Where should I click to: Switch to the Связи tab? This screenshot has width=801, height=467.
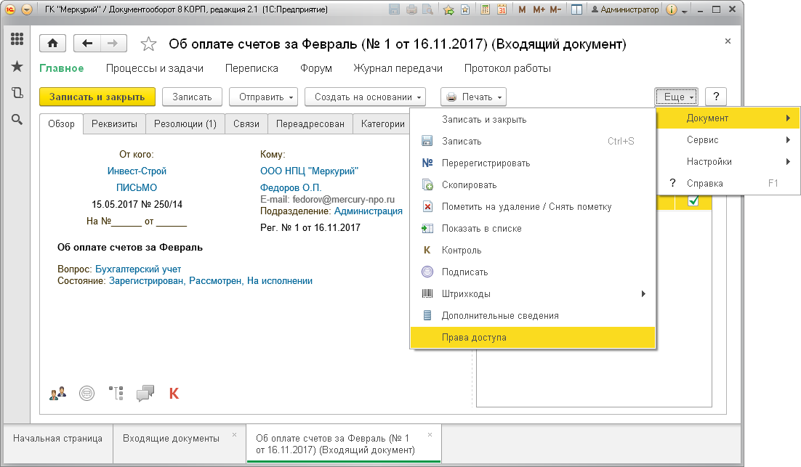tap(246, 123)
